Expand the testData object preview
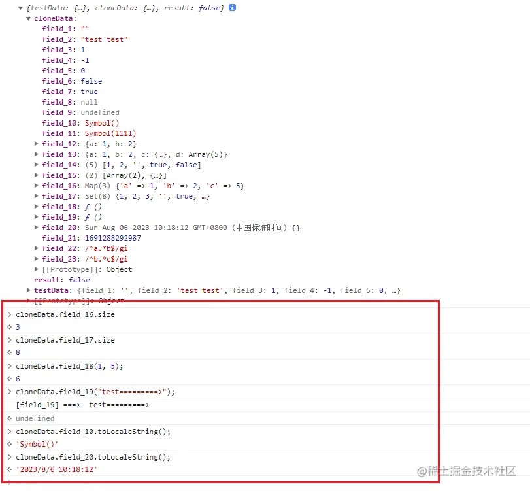Screen dimensions: 530x491 [28, 290]
